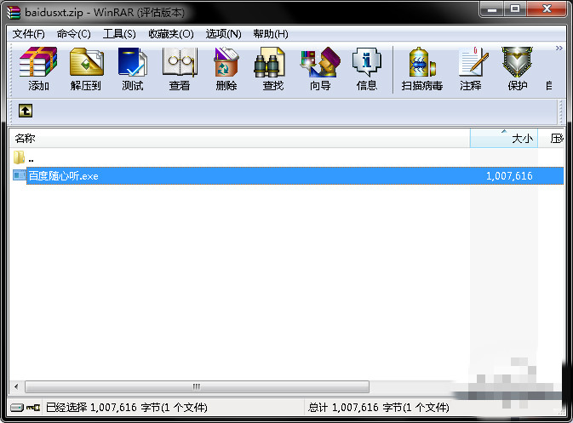The width and height of the screenshot is (573, 423).
Task: Open the 工具(S) menu
Action: (x=119, y=34)
